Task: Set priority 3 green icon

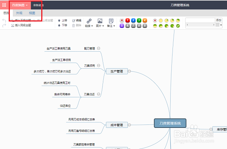Action: pyautogui.click(x=139, y=20)
